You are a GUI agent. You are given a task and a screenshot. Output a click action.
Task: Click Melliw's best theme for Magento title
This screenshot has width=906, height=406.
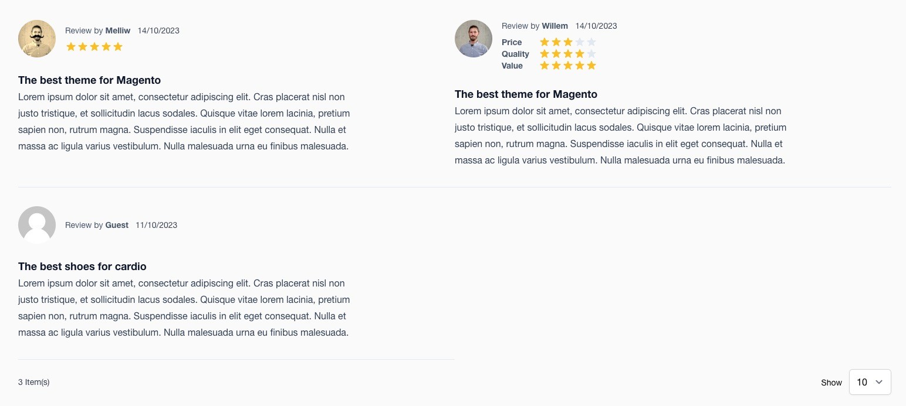[x=89, y=80]
